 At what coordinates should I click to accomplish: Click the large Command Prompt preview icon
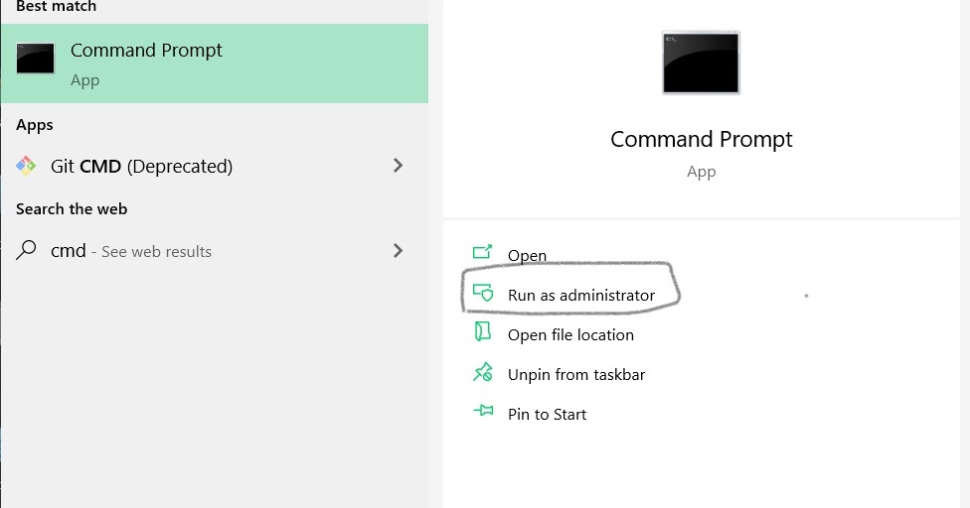701,63
